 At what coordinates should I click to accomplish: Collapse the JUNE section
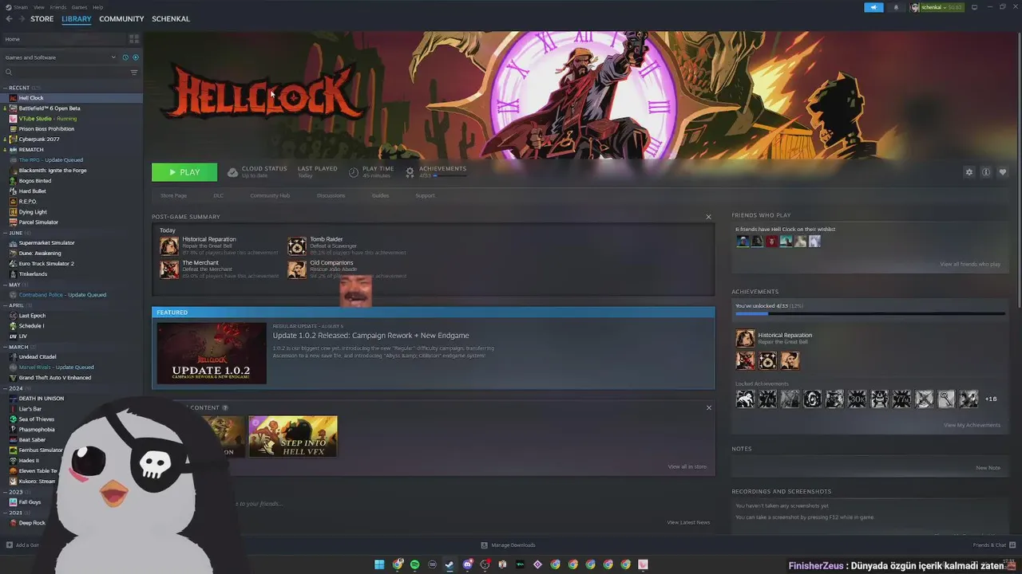tap(6, 233)
